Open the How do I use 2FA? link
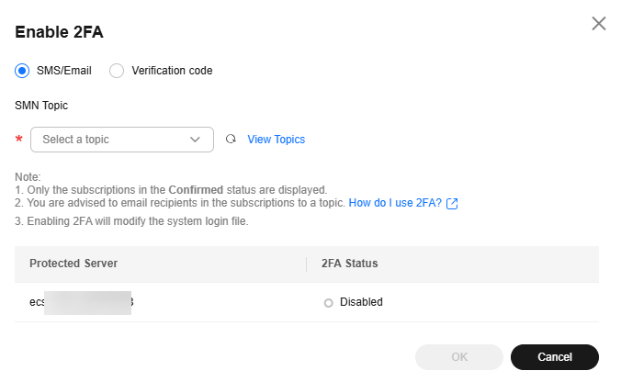The height and width of the screenshot is (382, 621). tap(395, 203)
